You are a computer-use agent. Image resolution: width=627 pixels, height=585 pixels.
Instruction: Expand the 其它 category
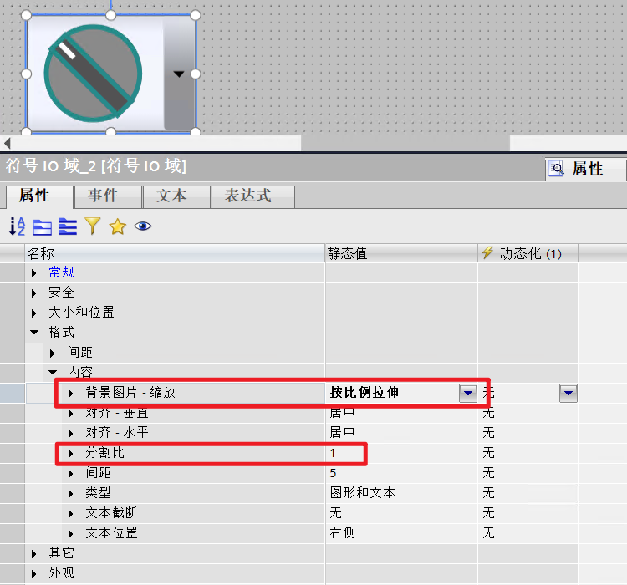[x=34, y=554]
